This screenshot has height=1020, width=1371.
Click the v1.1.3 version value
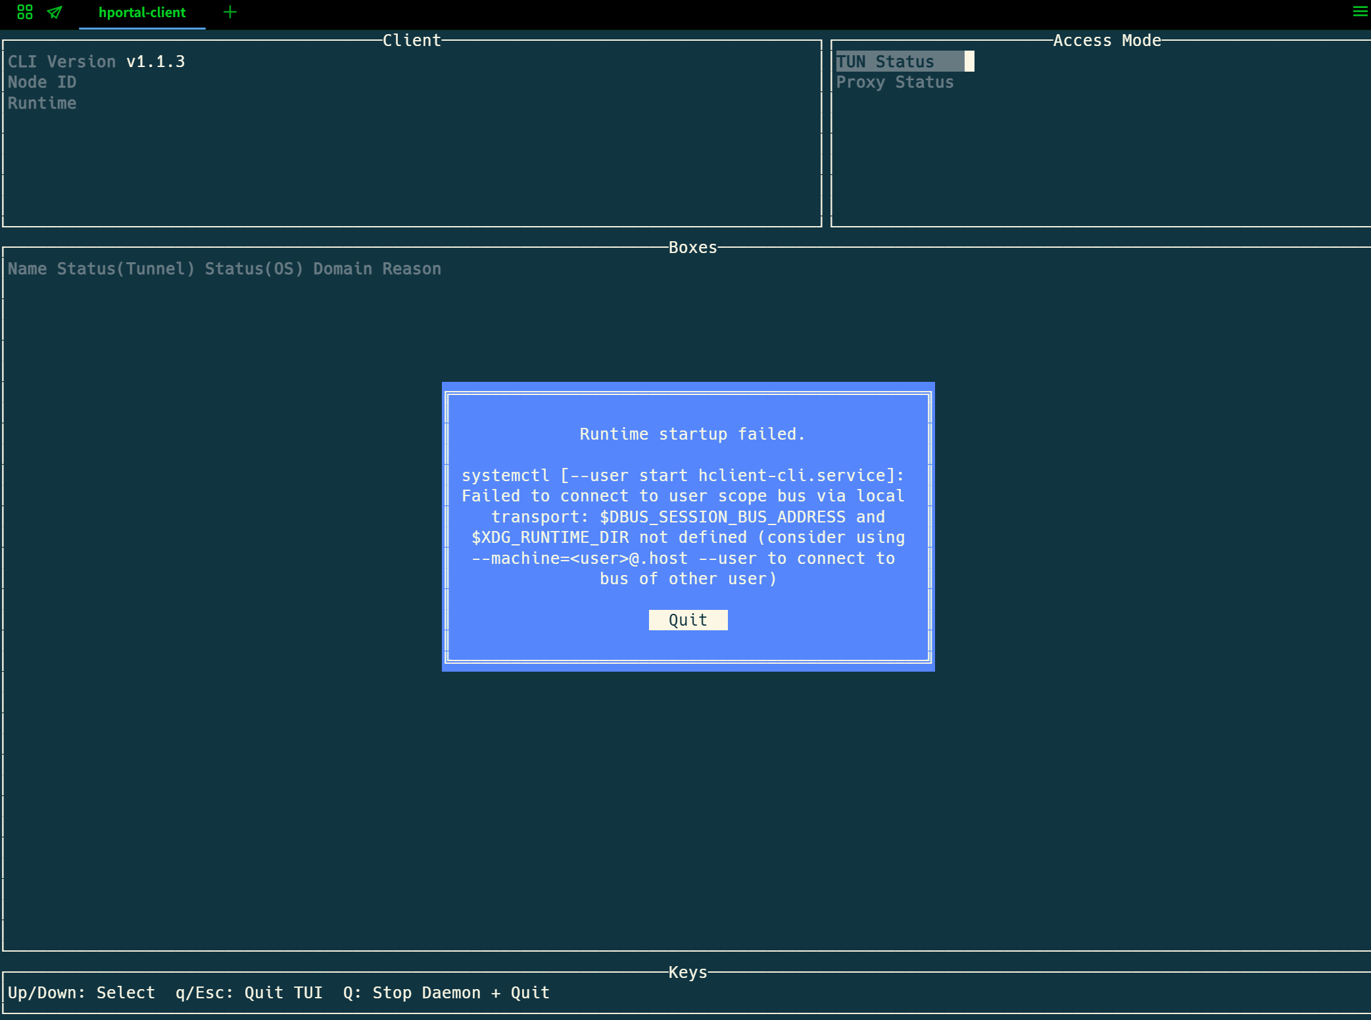(156, 62)
